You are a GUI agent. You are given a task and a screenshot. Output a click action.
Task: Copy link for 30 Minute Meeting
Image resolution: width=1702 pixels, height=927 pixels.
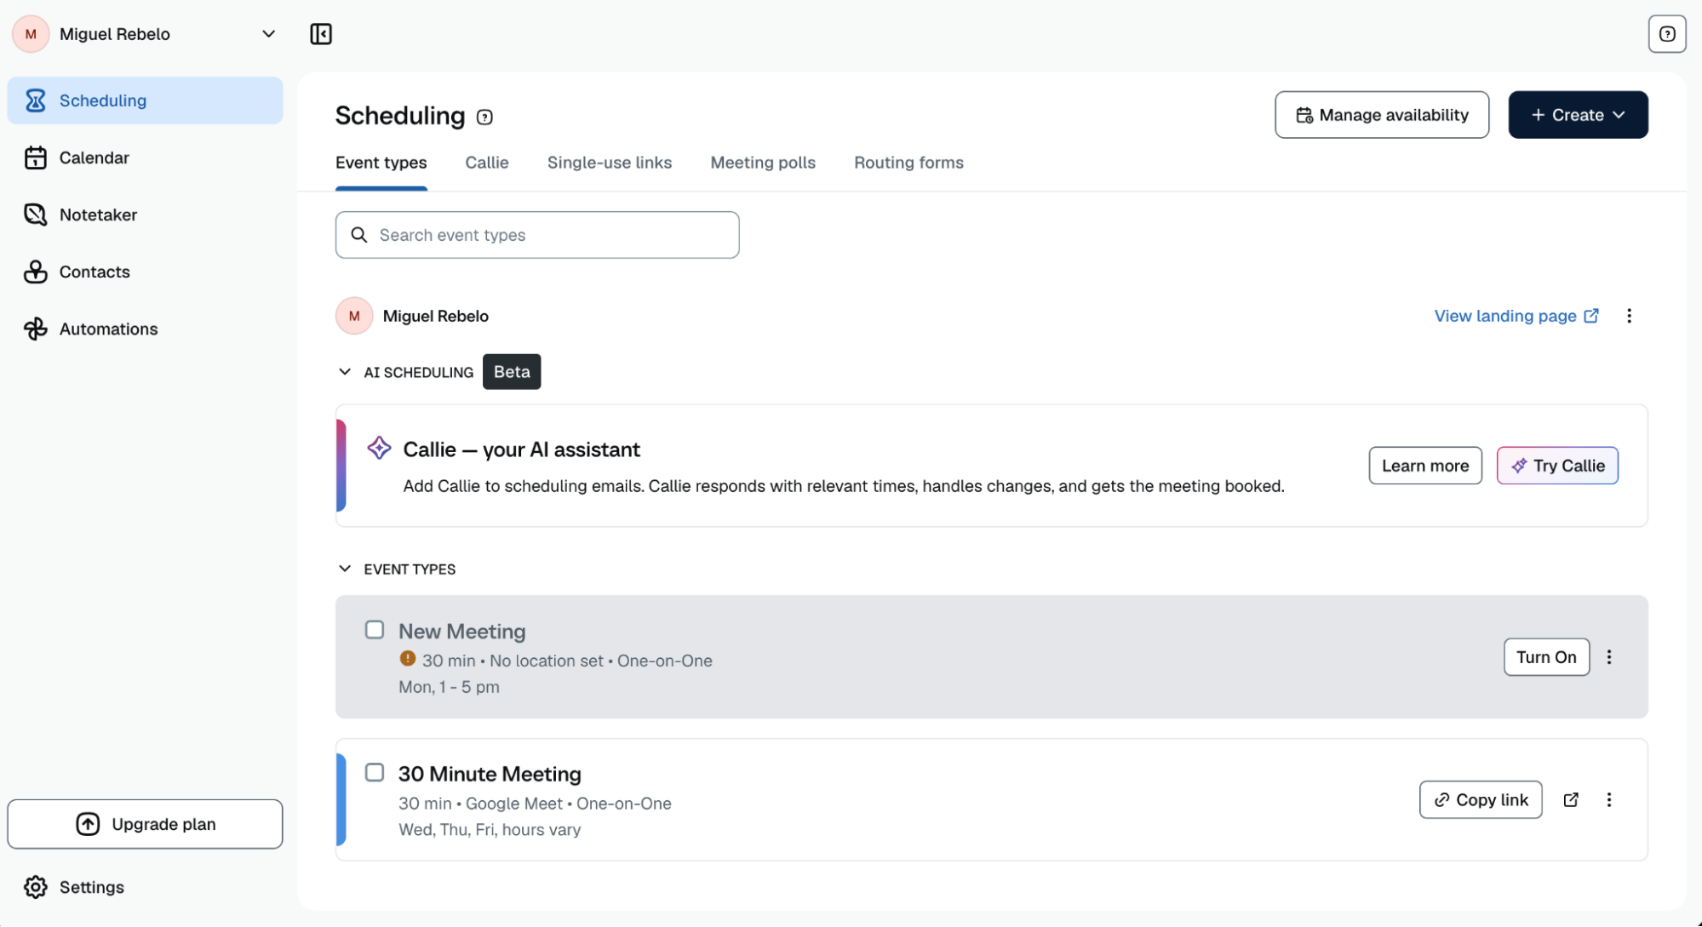pyautogui.click(x=1480, y=800)
